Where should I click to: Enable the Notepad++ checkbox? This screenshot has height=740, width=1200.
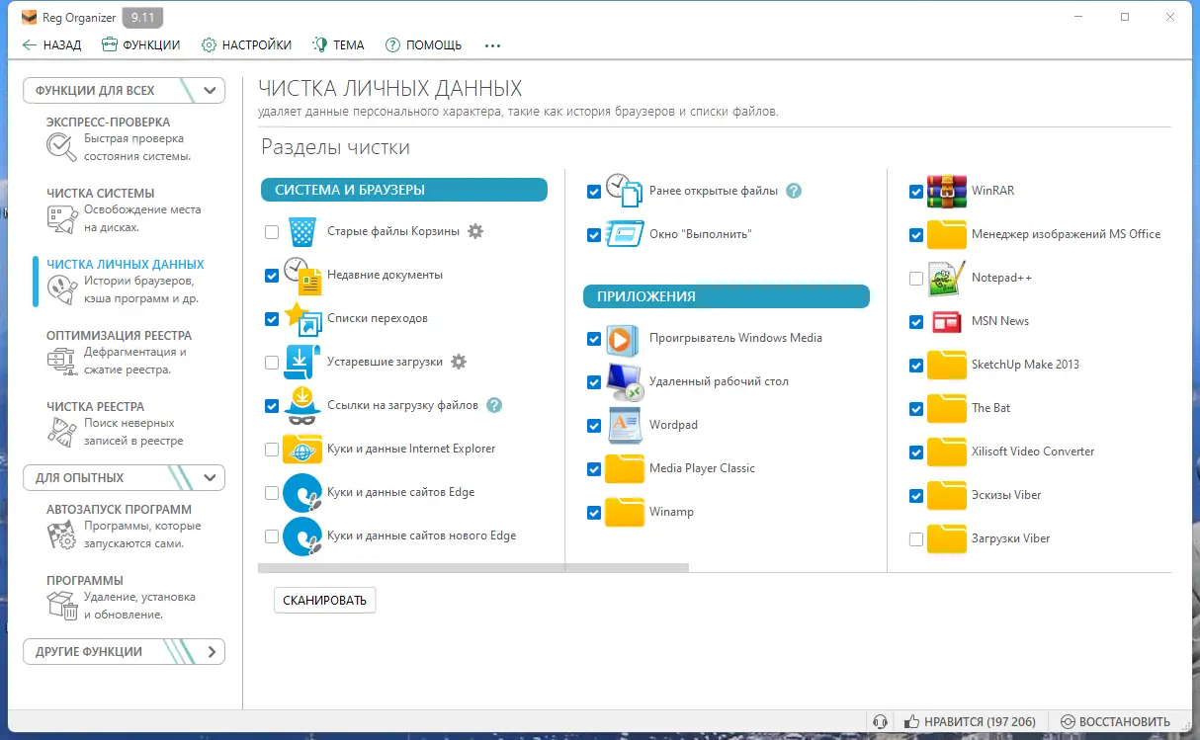coord(916,279)
